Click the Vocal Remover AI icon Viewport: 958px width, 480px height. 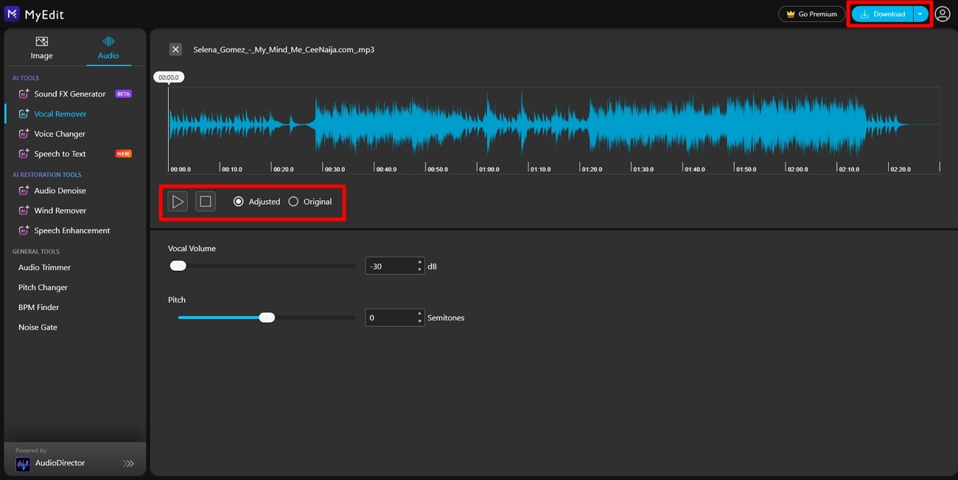24,114
